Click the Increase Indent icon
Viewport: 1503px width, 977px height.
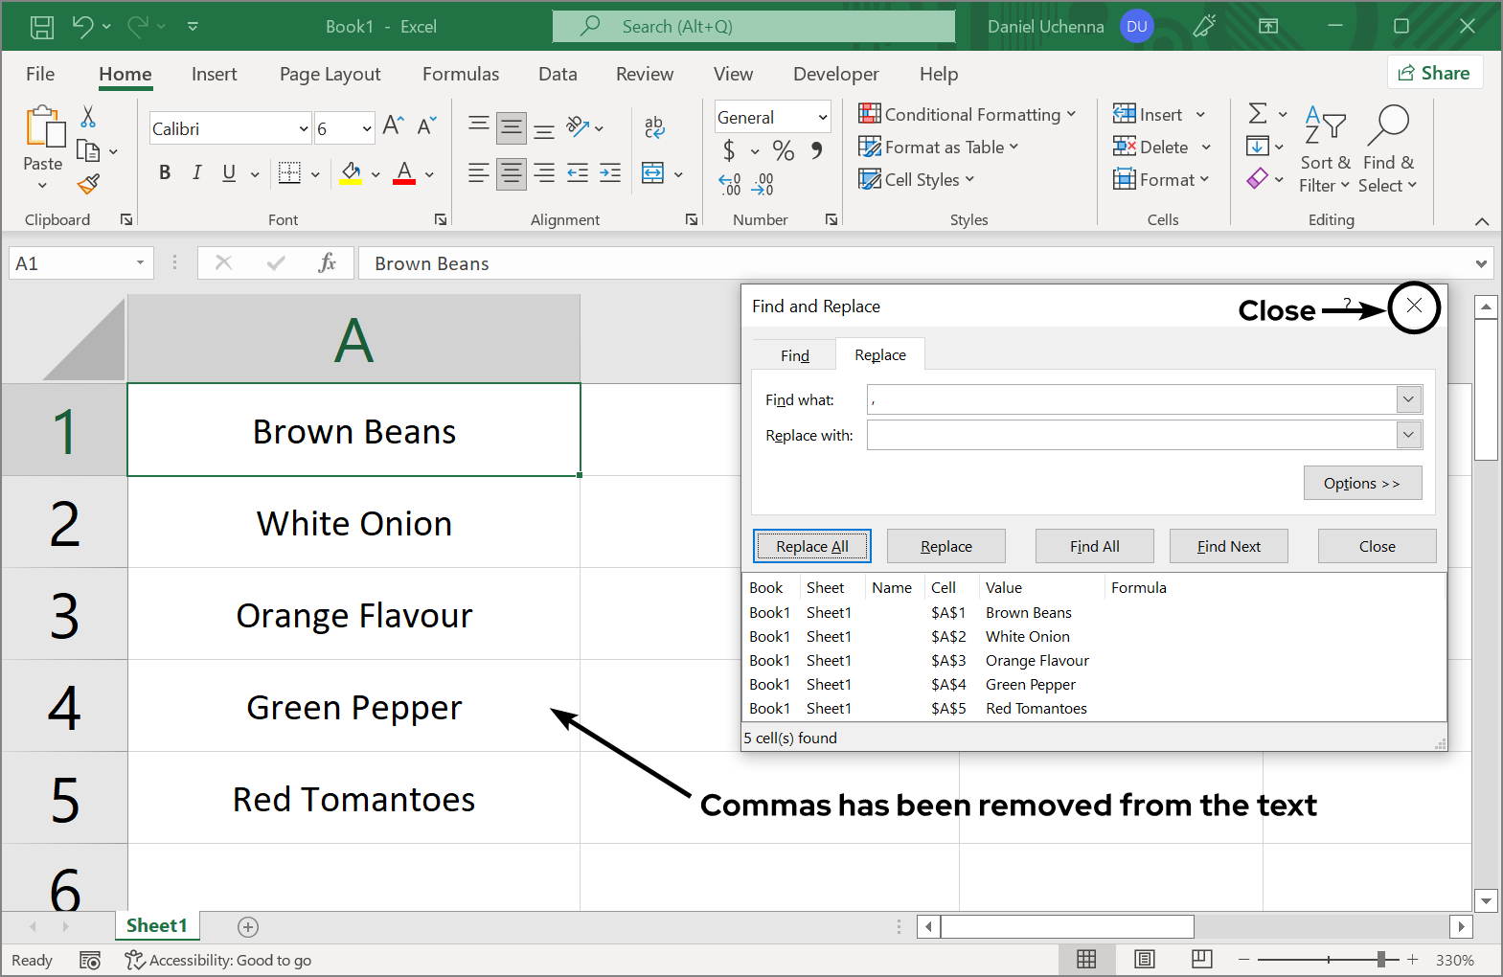point(610,173)
